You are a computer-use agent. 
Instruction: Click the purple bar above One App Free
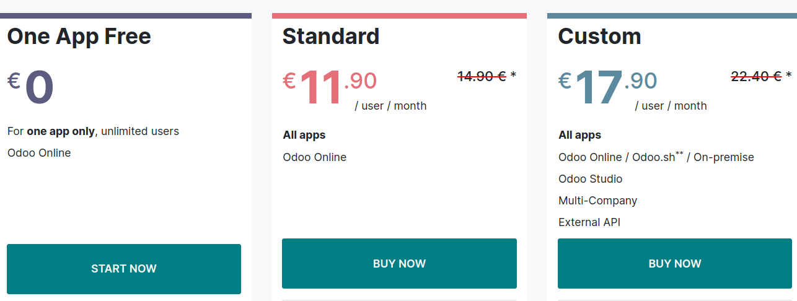(126, 15)
